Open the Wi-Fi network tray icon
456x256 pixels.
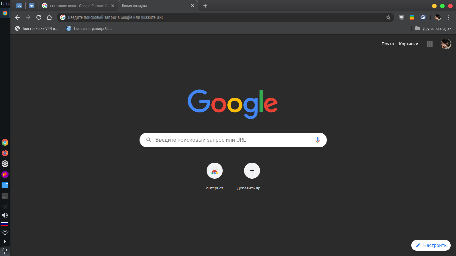(5, 232)
